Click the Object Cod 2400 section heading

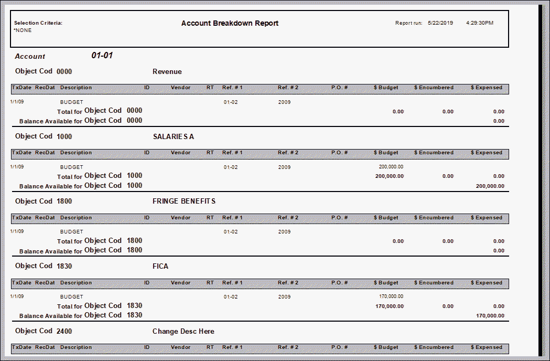[x=44, y=331]
